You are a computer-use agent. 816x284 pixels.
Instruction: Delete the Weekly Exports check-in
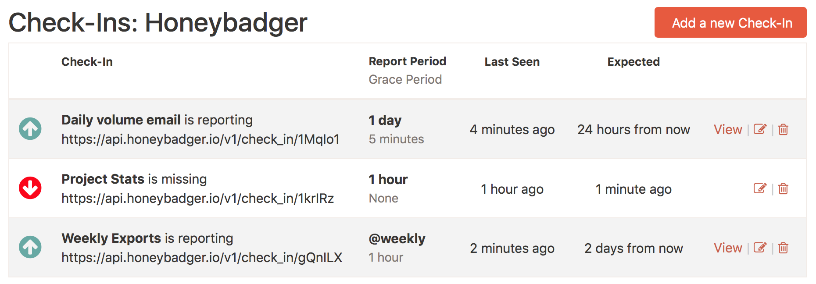click(x=784, y=248)
